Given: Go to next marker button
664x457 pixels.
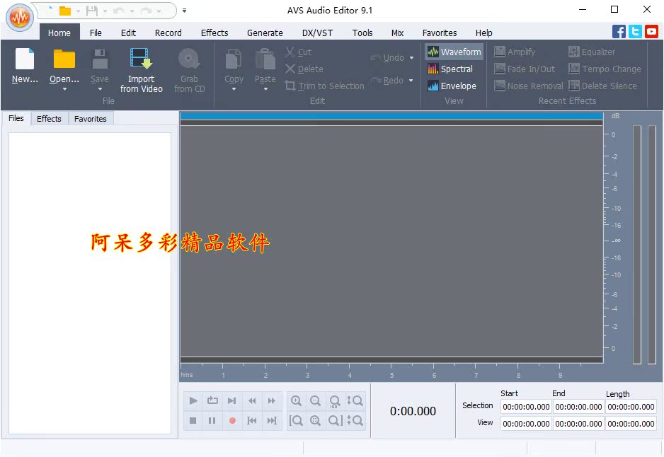Looking at the screenshot, I should coord(271,421).
